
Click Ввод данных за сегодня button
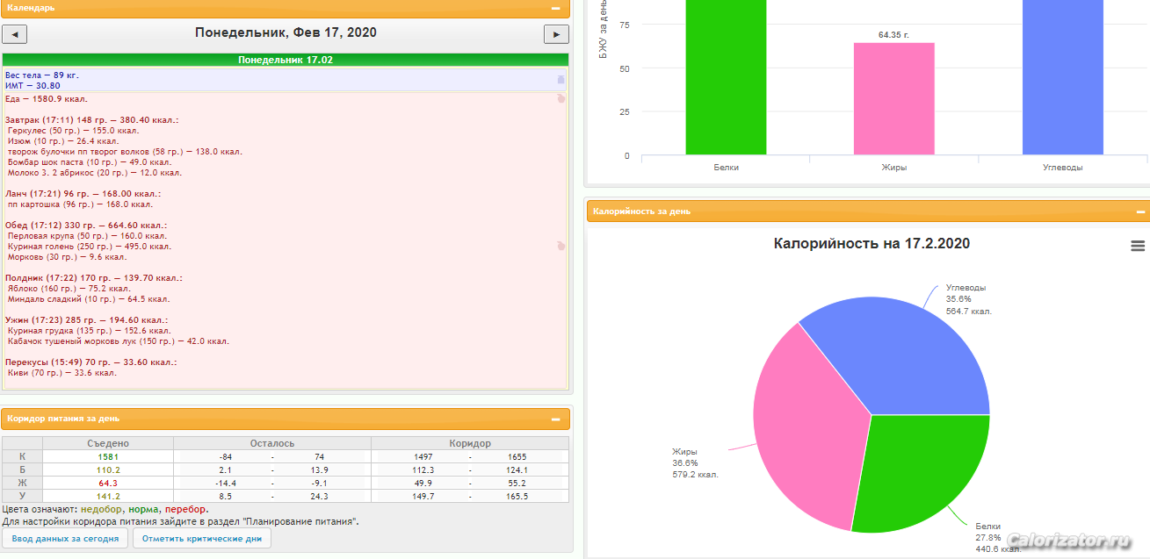tap(66, 538)
